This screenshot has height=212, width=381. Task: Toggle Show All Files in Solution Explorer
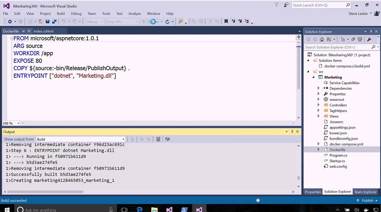click(x=360, y=39)
